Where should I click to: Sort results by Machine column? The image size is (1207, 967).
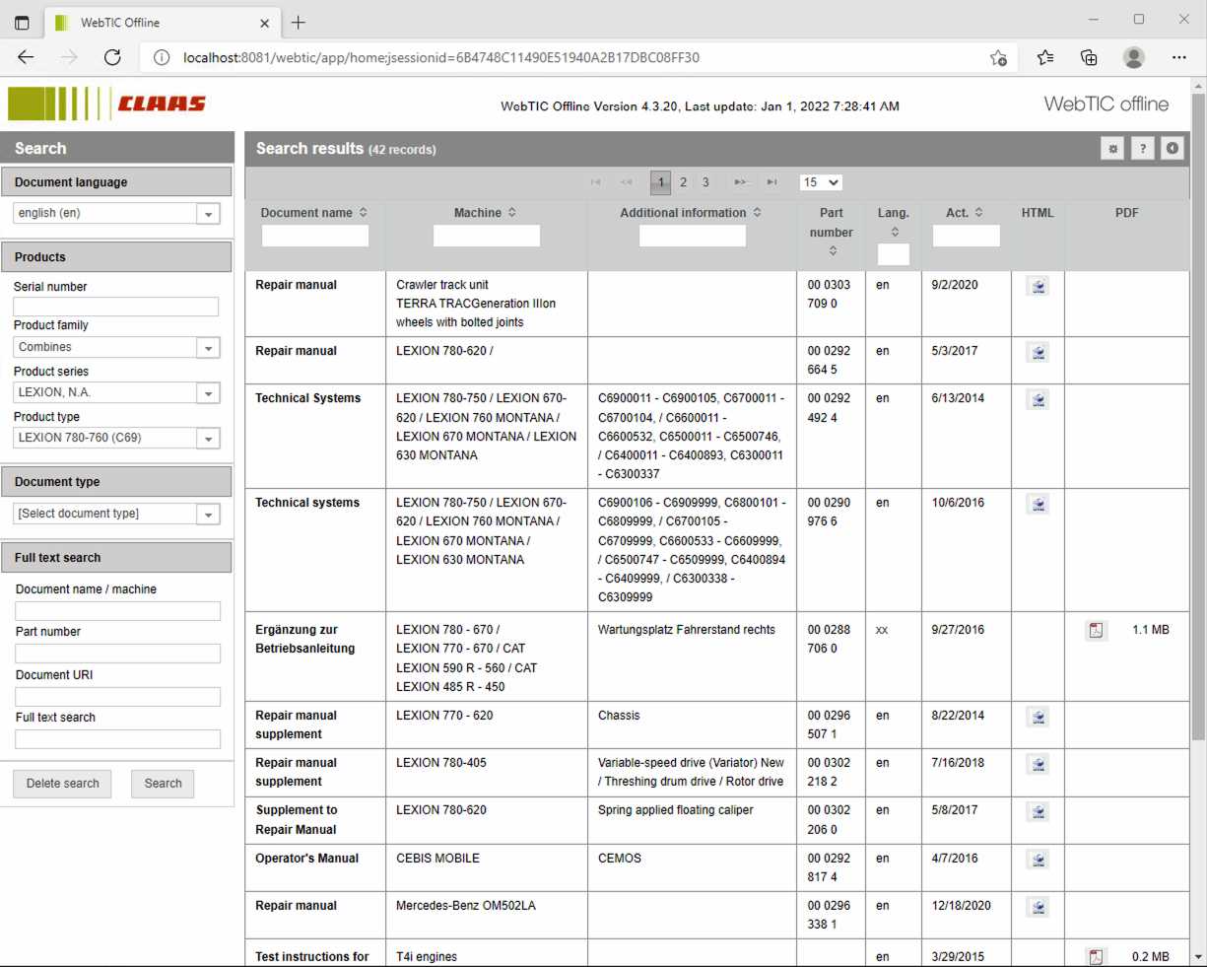click(512, 213)
